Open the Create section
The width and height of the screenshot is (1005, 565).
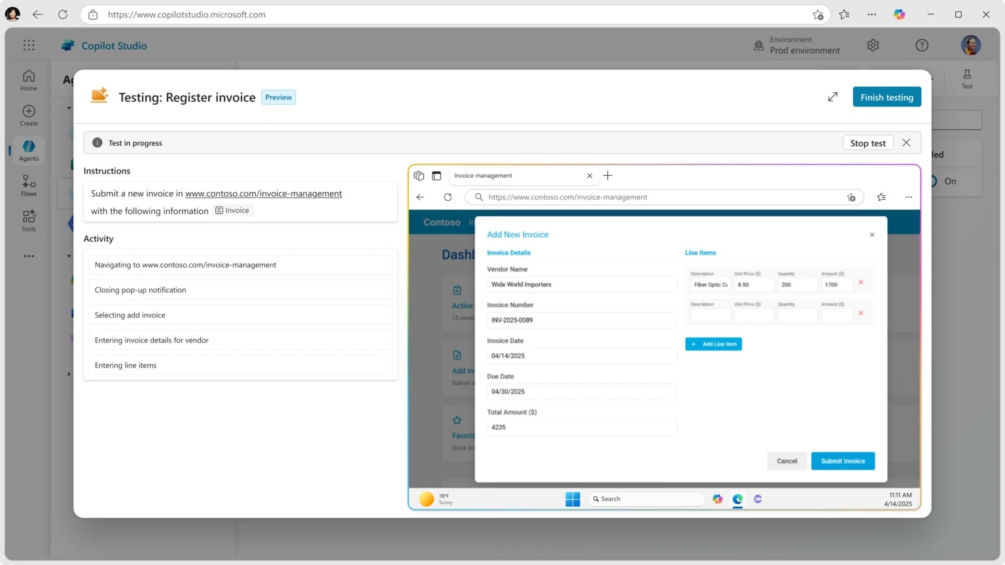point(28,114)
